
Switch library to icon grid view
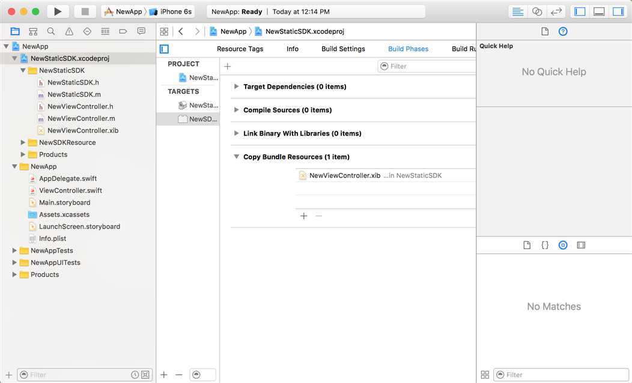(485, 375)
